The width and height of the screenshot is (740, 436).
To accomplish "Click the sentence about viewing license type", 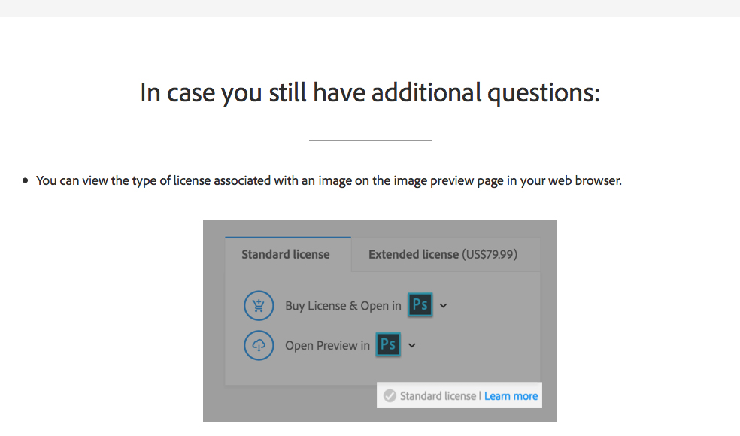I will click(329, 180).
